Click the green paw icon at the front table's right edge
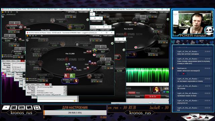Image resolution: width=215 pixels, height=121 pixels. click(x=112, y=43)
